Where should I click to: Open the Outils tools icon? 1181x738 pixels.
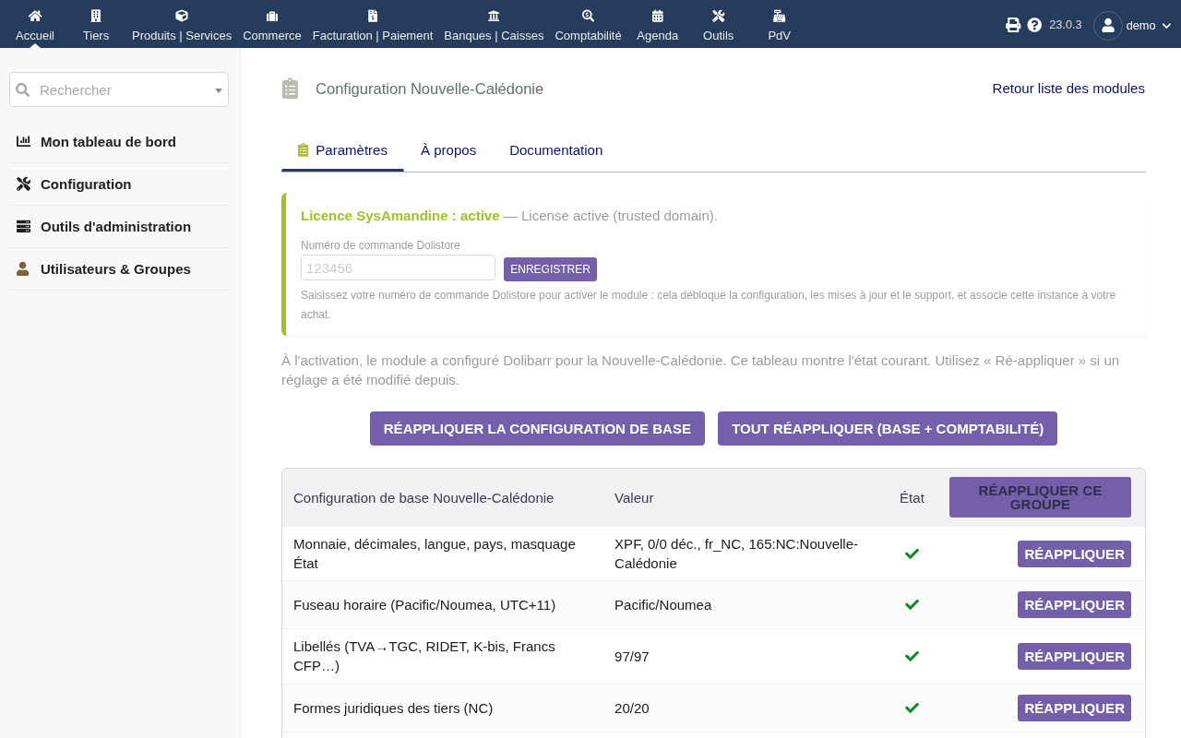point(719,16)
